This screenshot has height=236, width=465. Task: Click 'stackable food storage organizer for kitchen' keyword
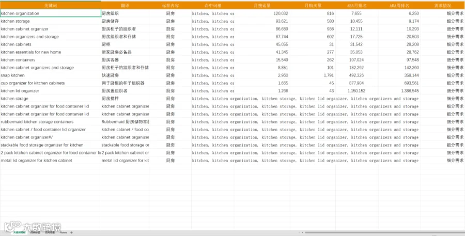51,145
